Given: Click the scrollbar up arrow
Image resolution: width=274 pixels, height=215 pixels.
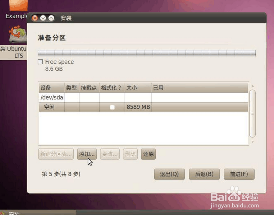Looking at the screenshot, I should [x=252, y=86].
